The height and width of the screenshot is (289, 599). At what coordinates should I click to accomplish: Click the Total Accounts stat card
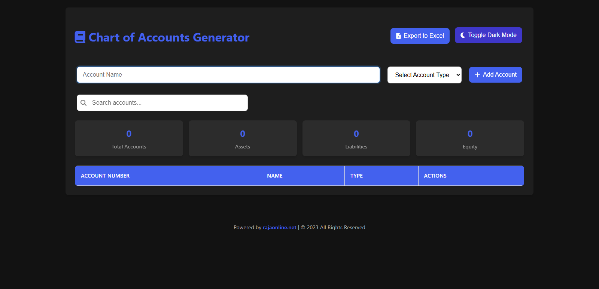click(x=129, y=138)
